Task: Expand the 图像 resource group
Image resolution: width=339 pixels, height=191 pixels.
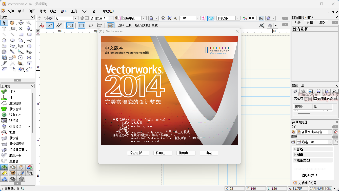Action: 295,155
